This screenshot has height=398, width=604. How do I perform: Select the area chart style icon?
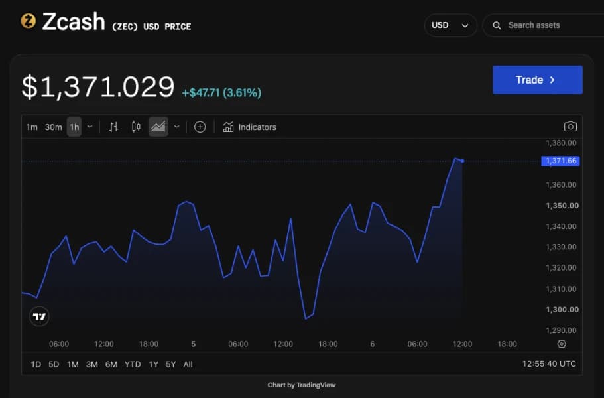click(x=158, y=127)
